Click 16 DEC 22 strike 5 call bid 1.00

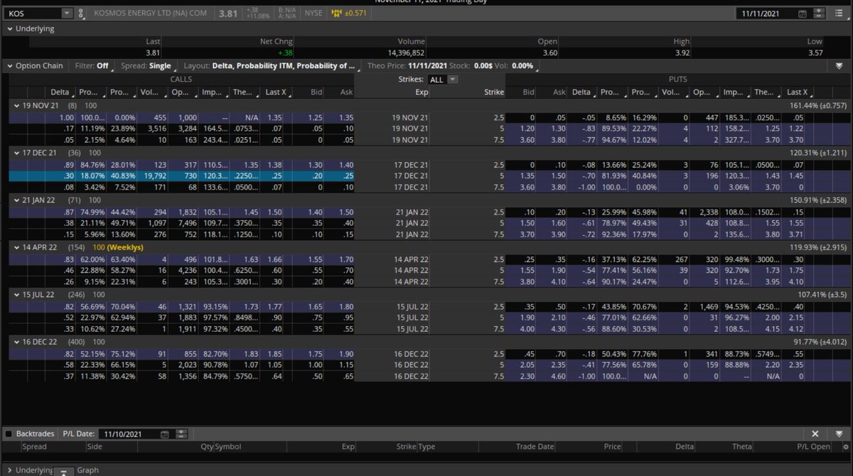(x=315, y=364)
